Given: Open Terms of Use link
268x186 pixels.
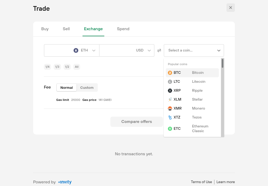Looking at the screenshot, I should [x=201, y=182].
